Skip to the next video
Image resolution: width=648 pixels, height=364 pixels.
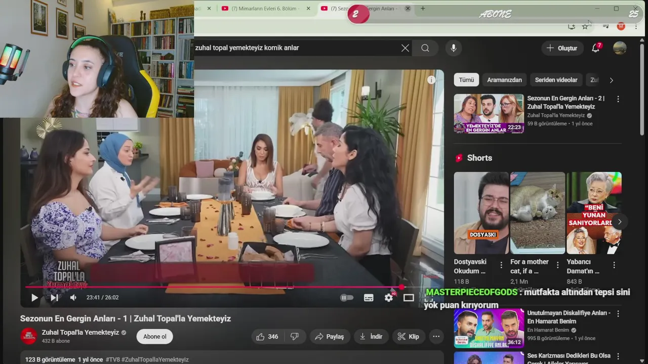tap(54, 298)
